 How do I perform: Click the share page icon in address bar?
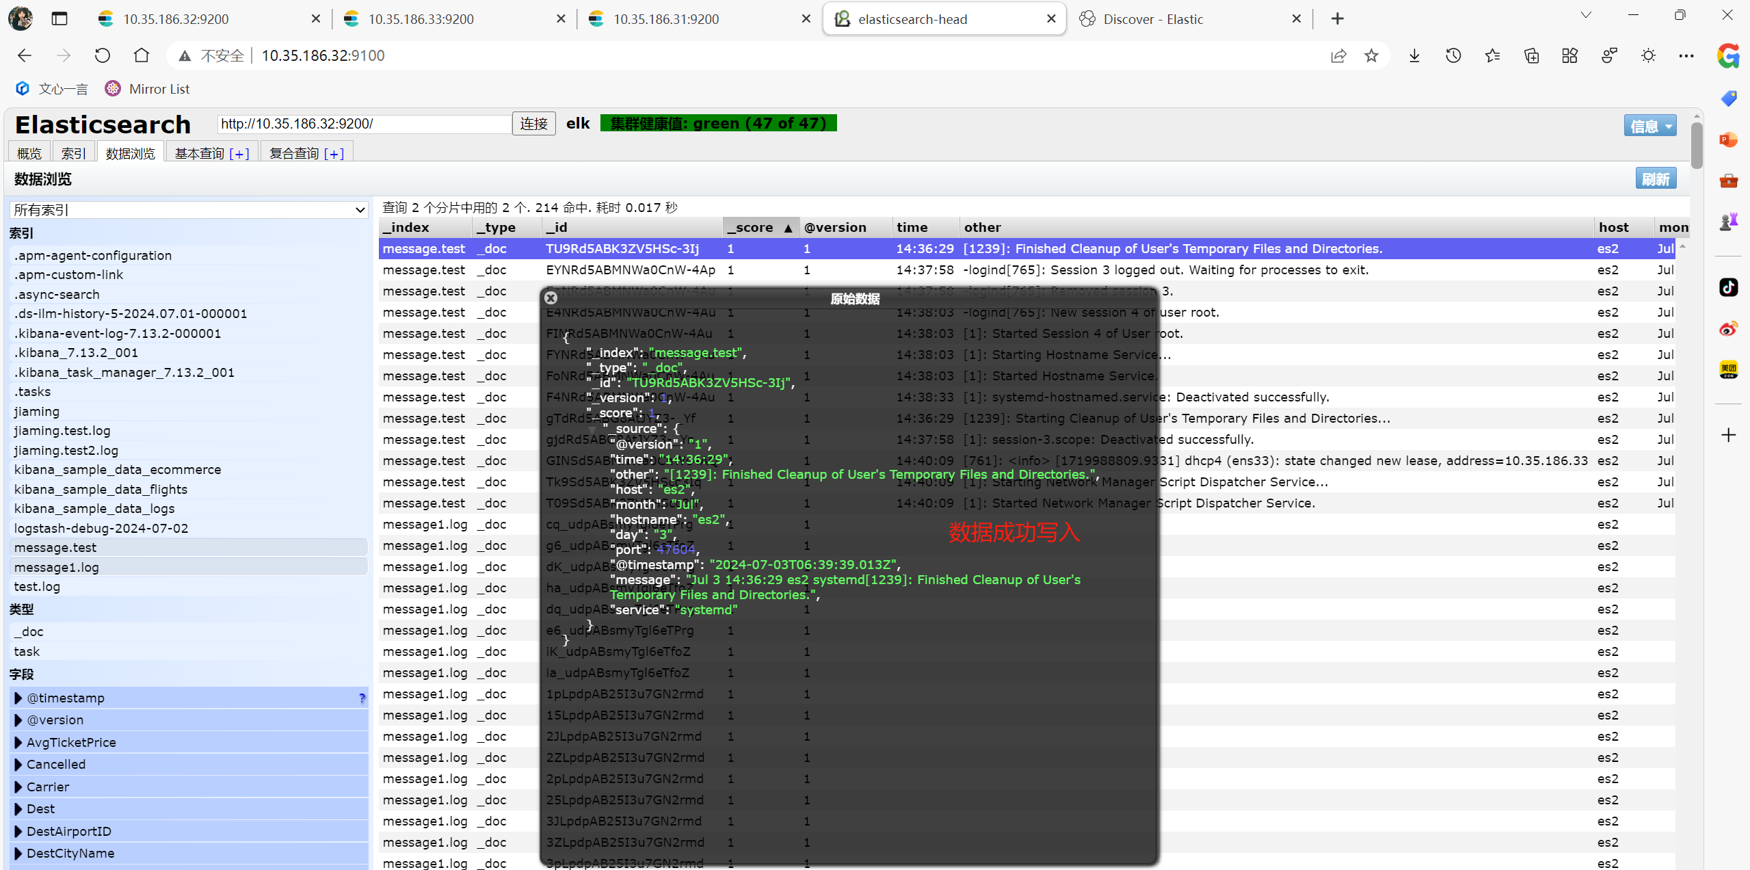[x=1338, y=55]
